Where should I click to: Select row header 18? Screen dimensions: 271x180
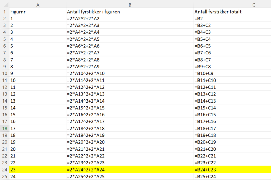tap(5, 128)
